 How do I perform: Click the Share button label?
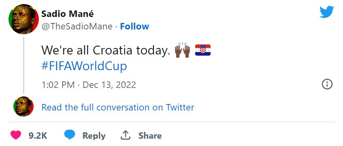(x=150, y=136)
